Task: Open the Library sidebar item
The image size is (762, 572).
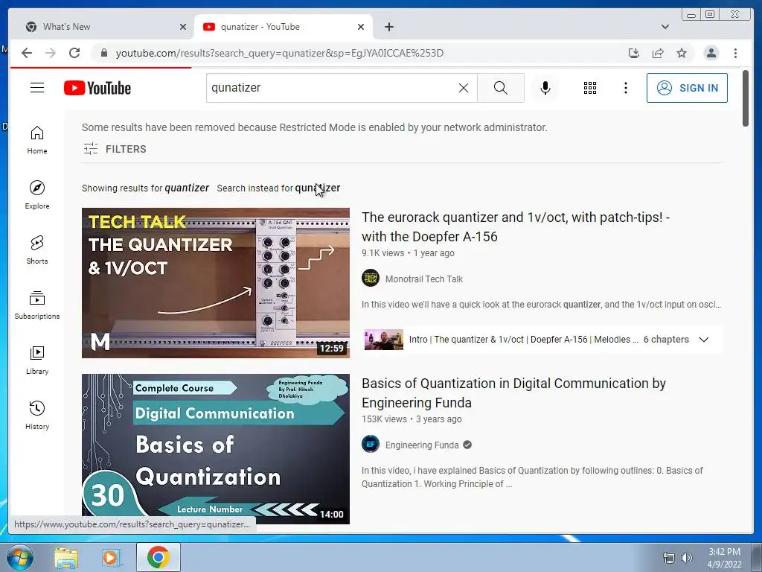Action: coord(37,360)
